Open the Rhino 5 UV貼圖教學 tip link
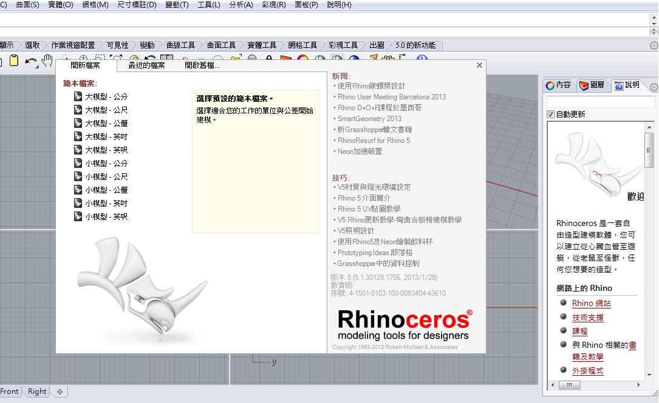The image size is (659, 403). pyautogui.click(x=369, y=209)
